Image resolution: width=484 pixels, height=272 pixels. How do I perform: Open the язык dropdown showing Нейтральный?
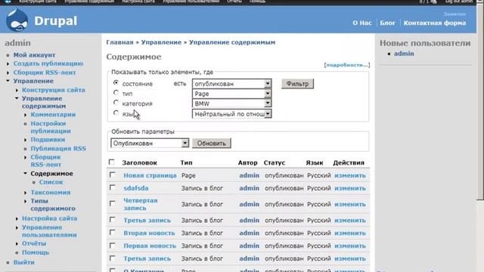tap(232, 114)
